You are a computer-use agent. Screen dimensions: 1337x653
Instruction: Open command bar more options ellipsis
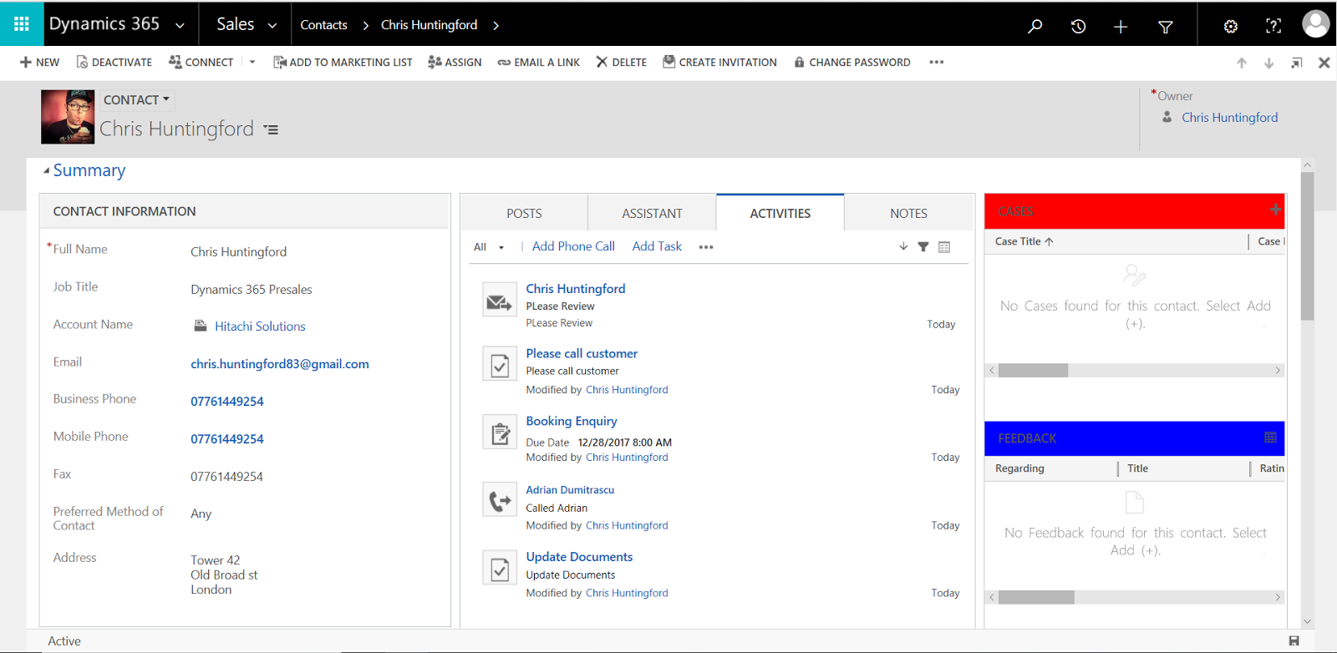click(937, 63)
